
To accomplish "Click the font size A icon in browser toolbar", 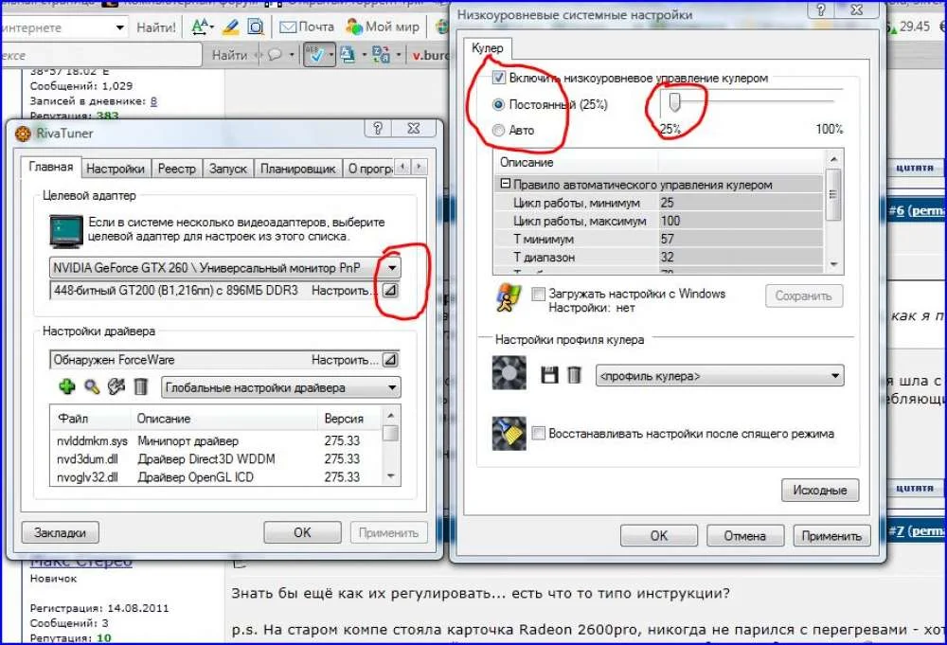I will [201, 27].
